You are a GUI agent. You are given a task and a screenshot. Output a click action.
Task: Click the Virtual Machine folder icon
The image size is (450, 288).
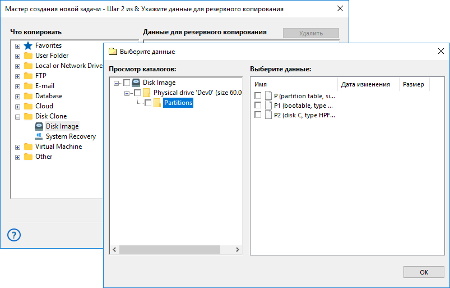(28, 147)
